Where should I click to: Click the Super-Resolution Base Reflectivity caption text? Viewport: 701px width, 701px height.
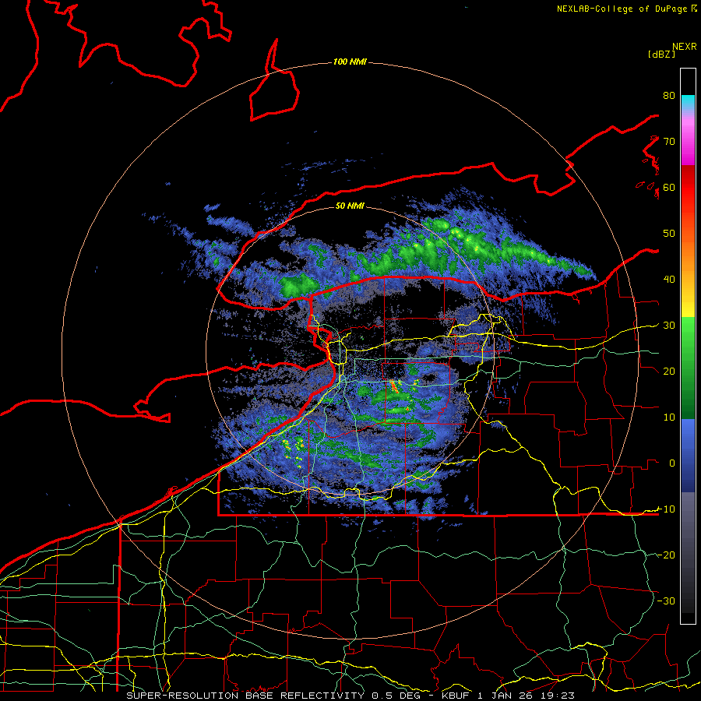pos(245,696)
